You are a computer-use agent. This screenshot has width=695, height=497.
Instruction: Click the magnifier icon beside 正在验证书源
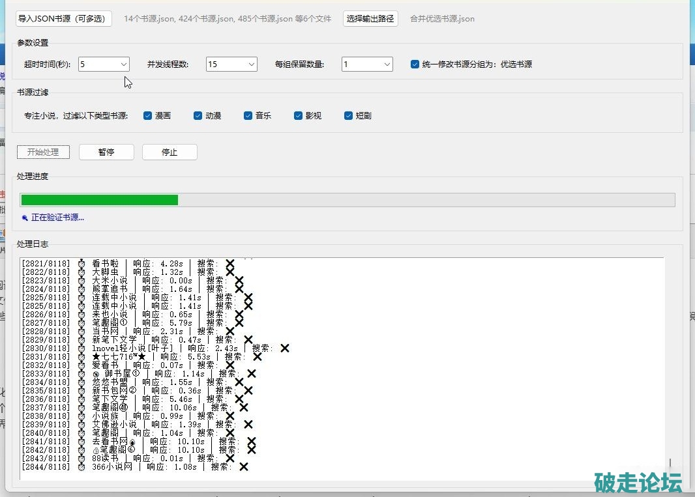coord(25,218)
